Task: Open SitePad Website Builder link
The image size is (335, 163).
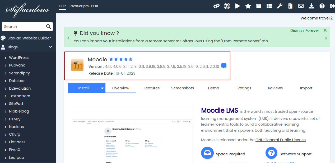Action: (29, 38)
